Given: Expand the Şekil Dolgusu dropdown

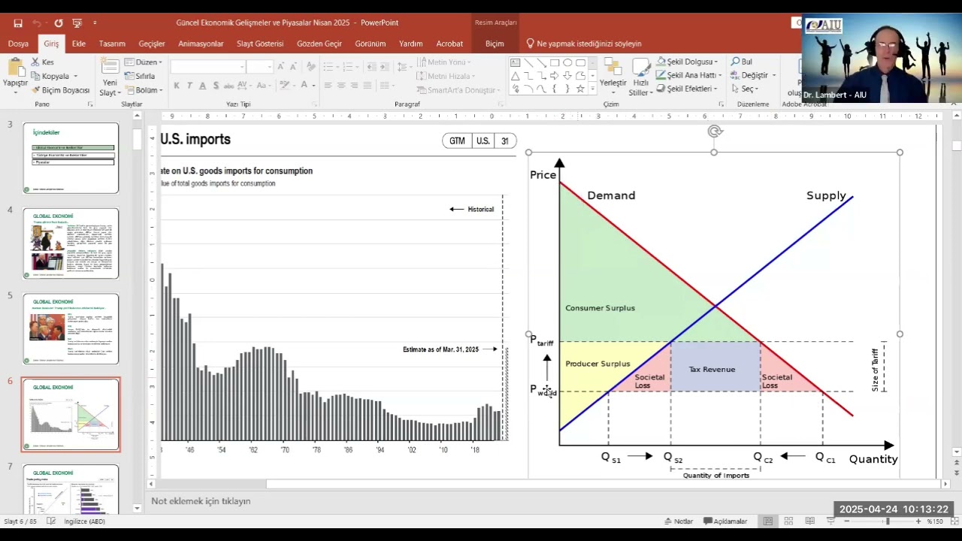Looking at the screenshot, I should tap(715, 62).
